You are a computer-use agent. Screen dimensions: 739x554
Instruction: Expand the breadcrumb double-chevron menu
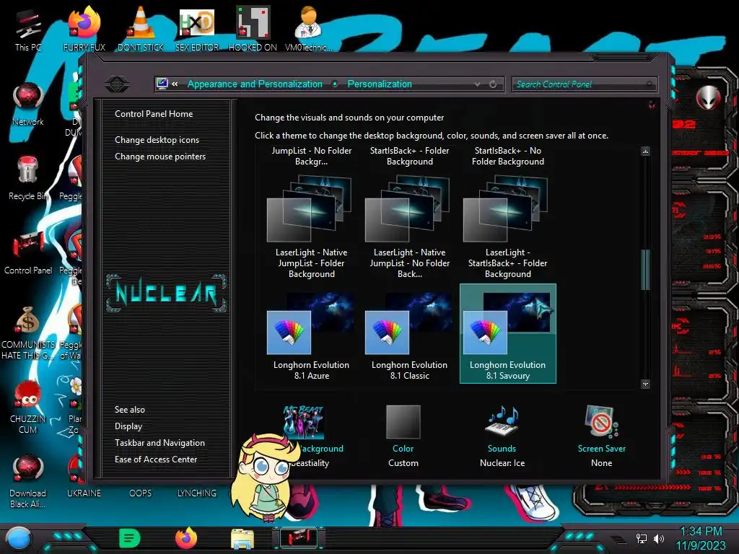coord(175,84)
